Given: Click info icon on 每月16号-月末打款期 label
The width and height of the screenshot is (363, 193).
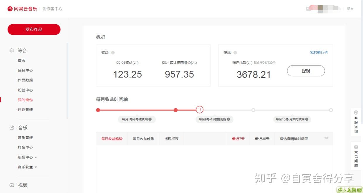Looking at the screenshot, I should (x=306, y=119).
